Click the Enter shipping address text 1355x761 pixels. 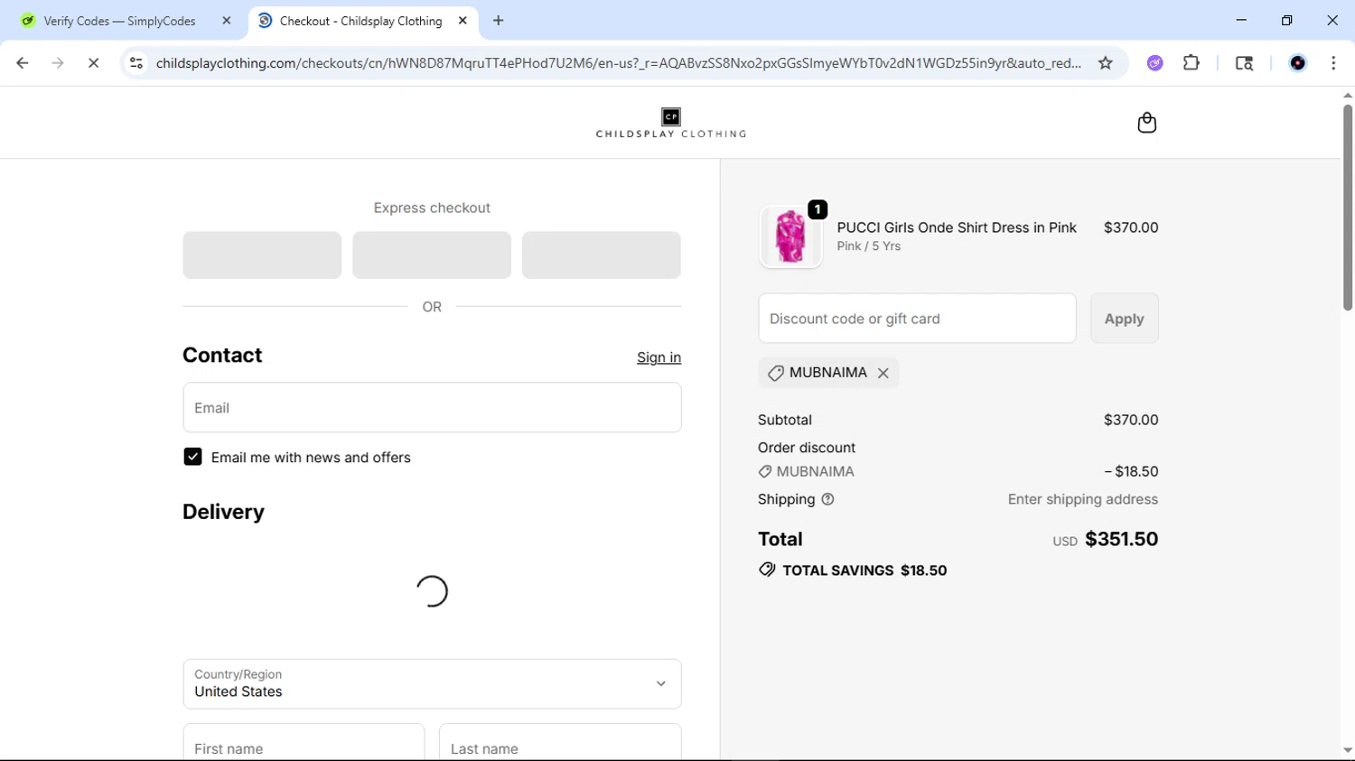pyautogui.click(x=1082, y=499)
